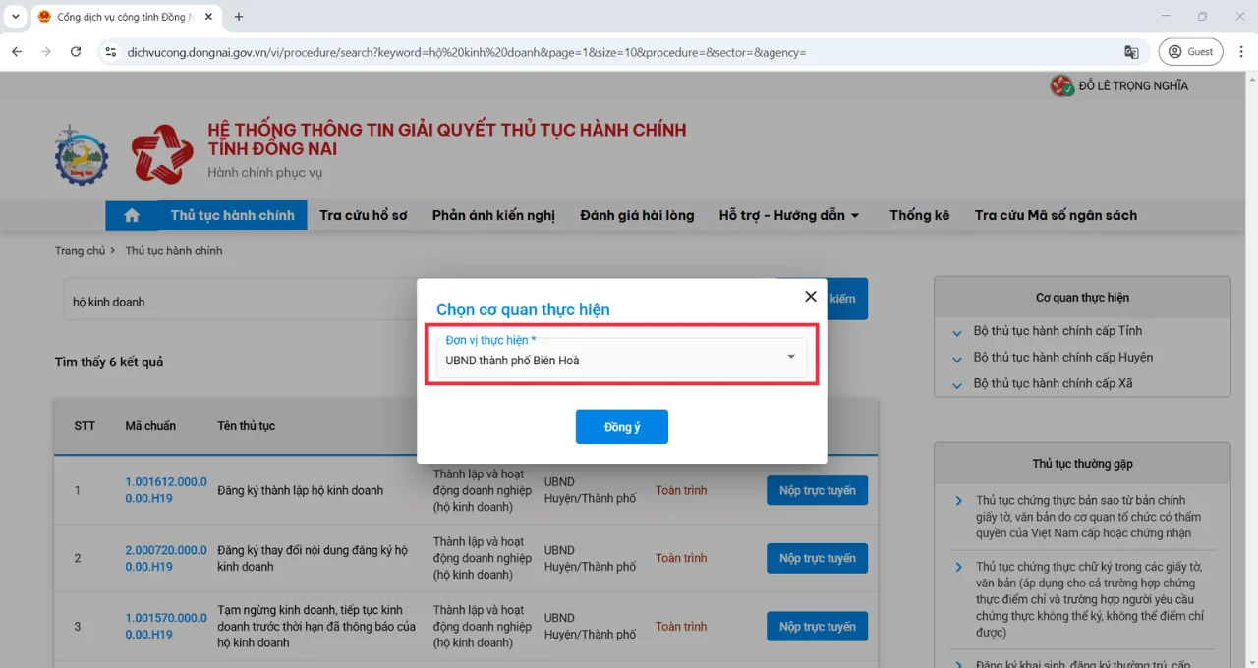Expand Bộ thủ tục hành chính cấp Huyện
The image size is (1258, 668).
1062,358
